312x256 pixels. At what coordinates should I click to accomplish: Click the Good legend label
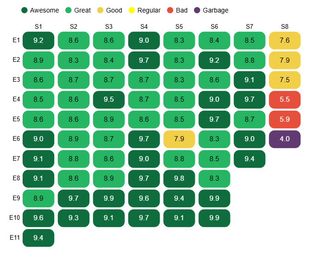(x=114, y=10)
